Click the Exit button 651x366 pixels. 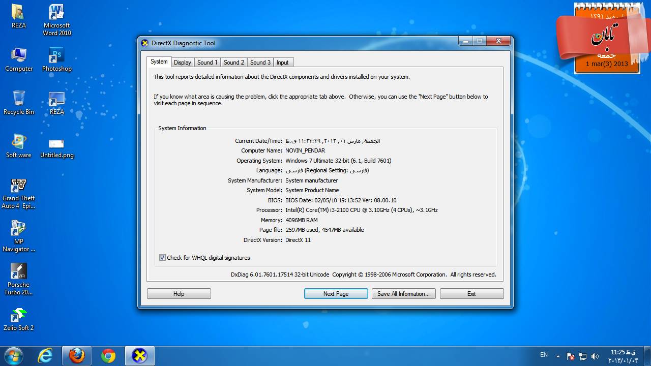tap(471, 294)
